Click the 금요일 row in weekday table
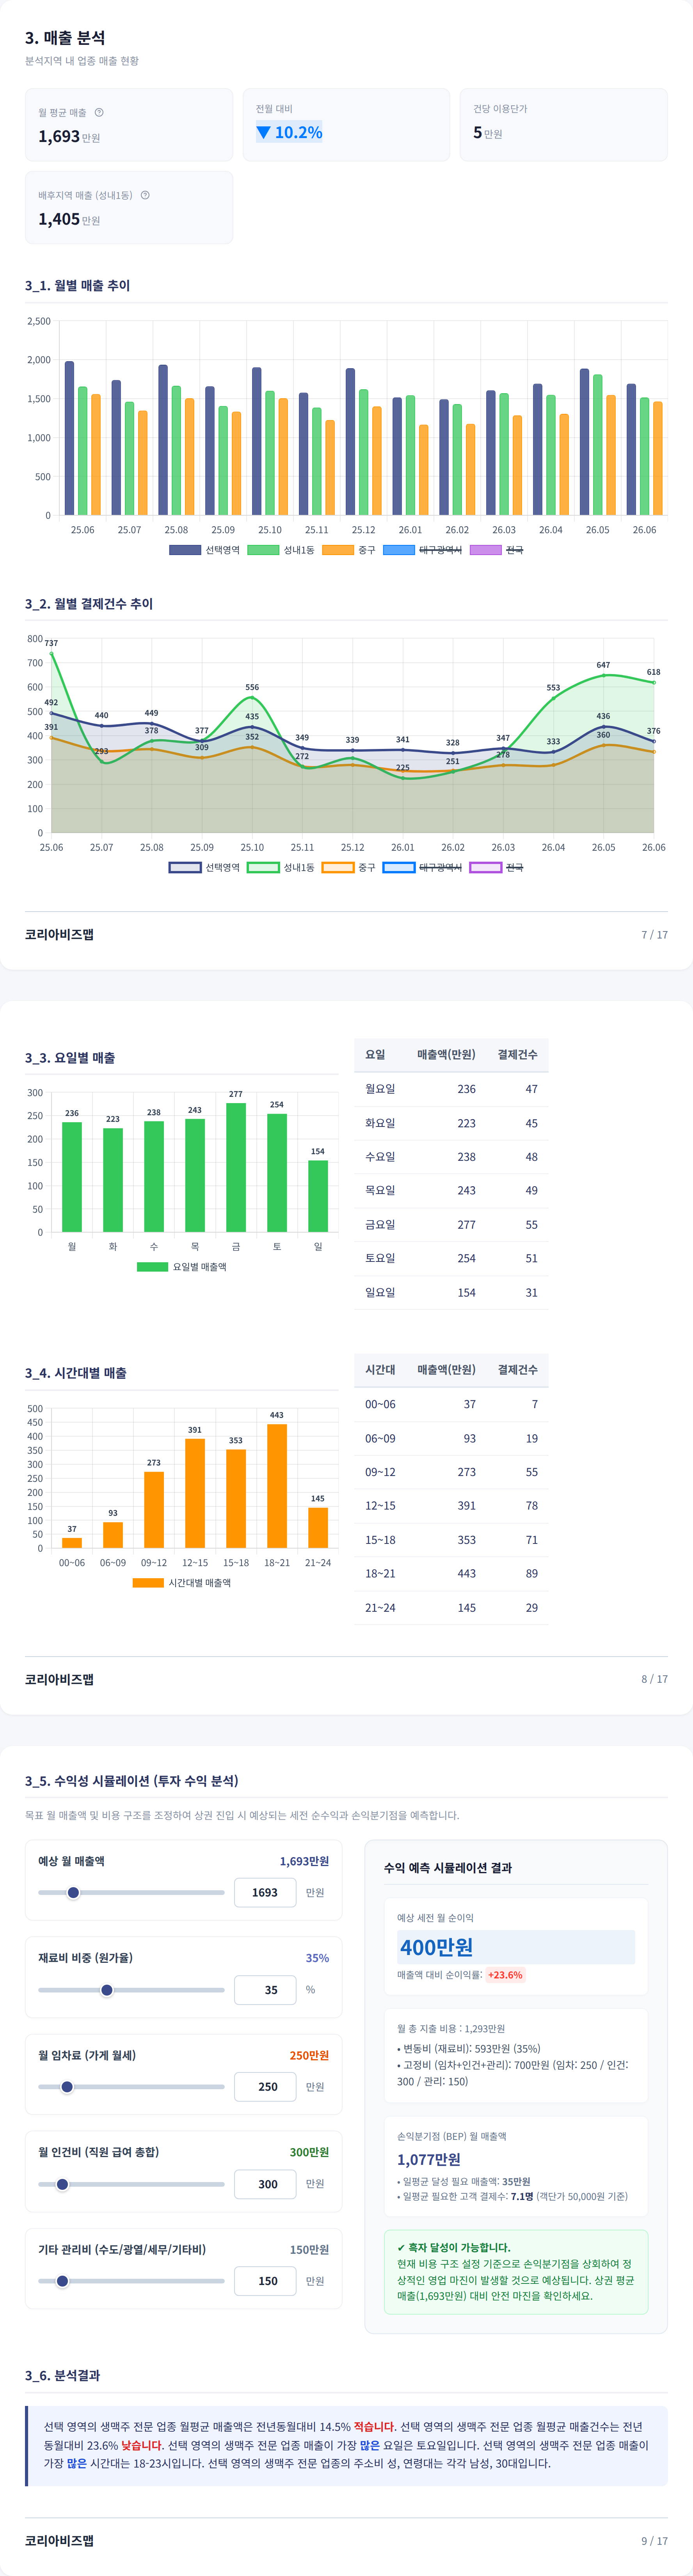 point(451,1224)
